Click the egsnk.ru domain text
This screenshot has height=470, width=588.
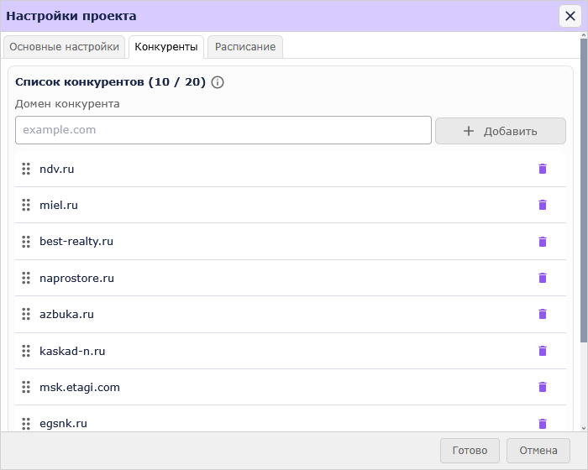coord(63,424)
